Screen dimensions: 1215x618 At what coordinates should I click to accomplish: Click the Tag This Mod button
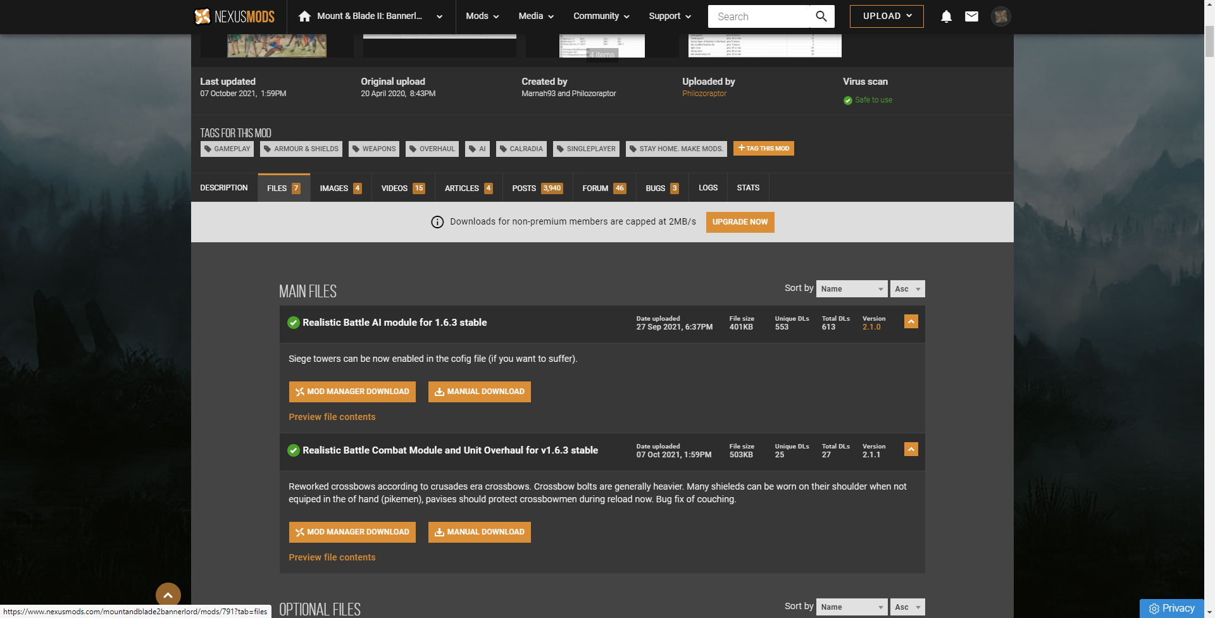coord(764,149)
